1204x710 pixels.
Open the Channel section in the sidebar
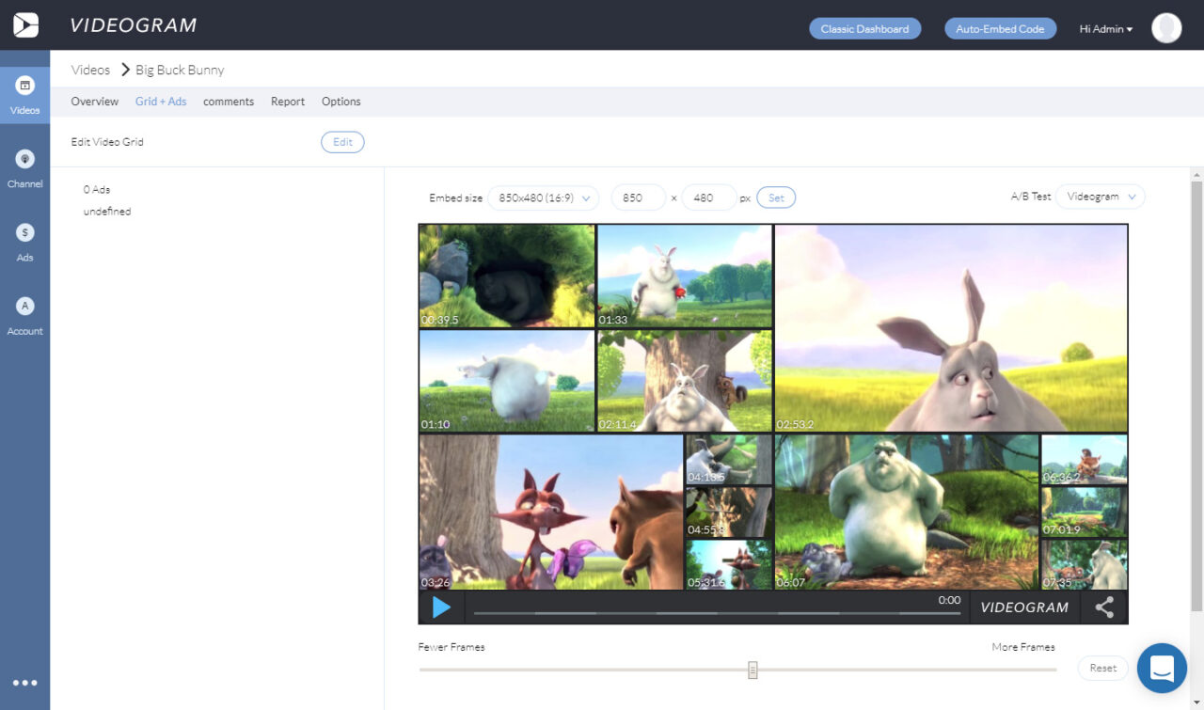pyautogui.click(x=25, y=169)
